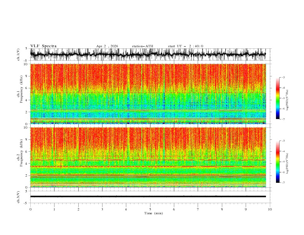Click the ch.2 colorbar log(PSD) label
304x235 pixels.
click(x=287, y=164)
